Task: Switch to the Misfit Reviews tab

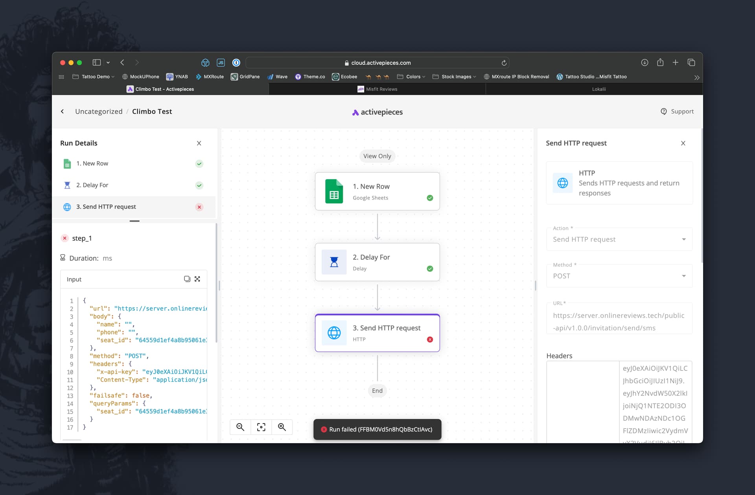Action: (x=377, y=89)
